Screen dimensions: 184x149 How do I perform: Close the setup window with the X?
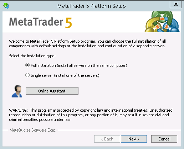click(176, 4)
